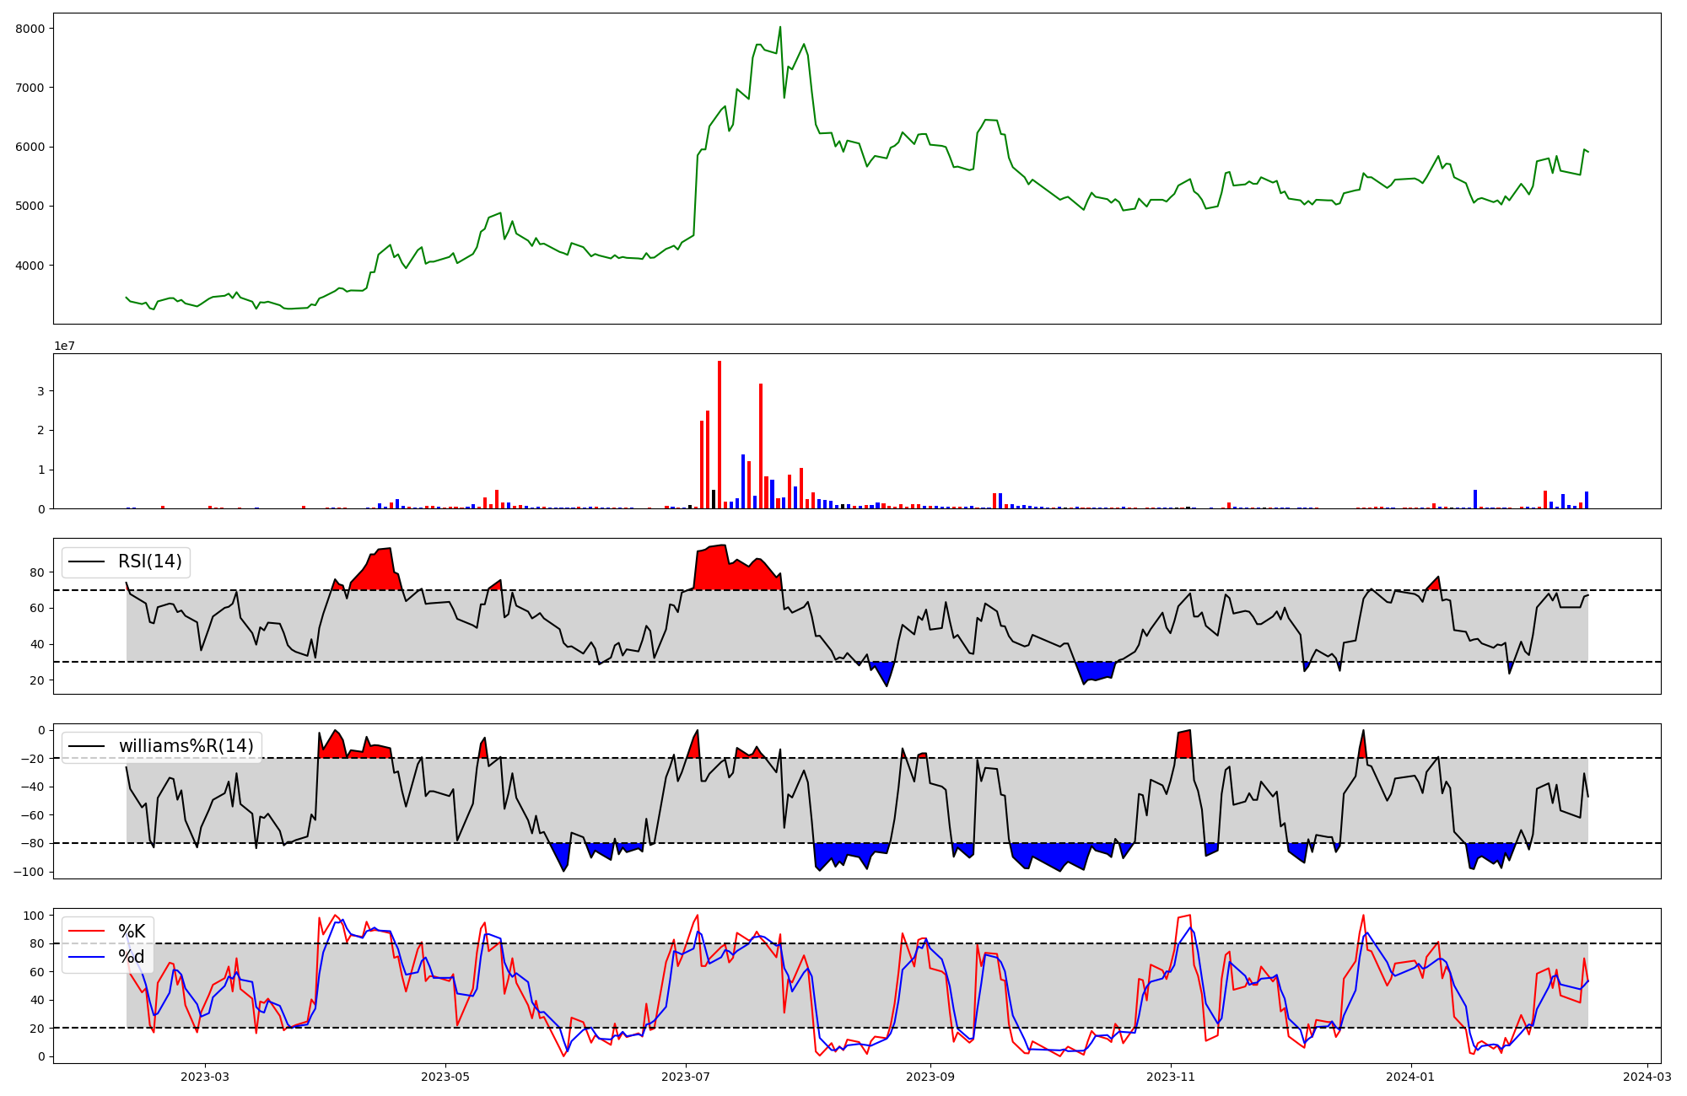Click the 1e7 scale label above the volume chart

coord(64,347)
